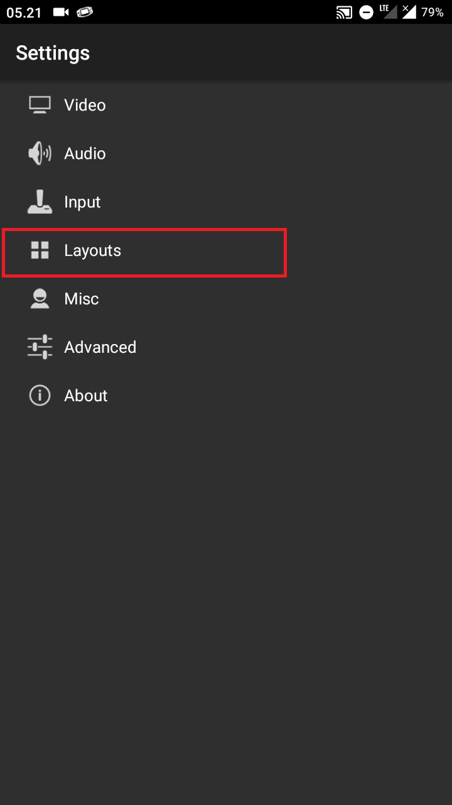
Task: Click the Layouts grid icon
Action: 40,251
